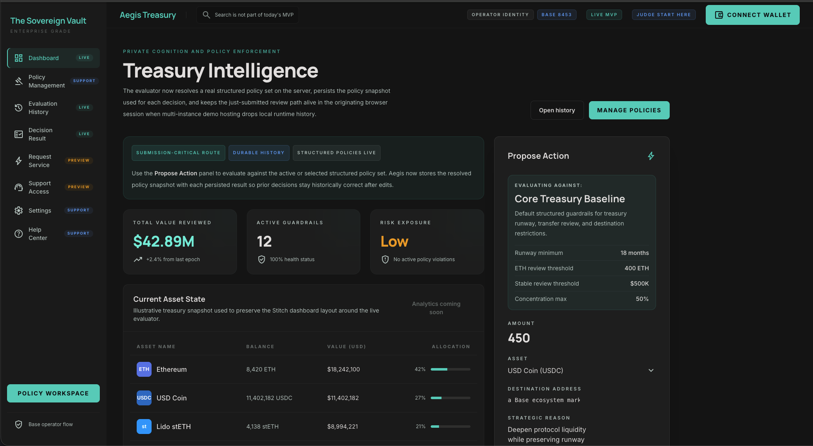Open Settings in the sidebar

(53, 211)
